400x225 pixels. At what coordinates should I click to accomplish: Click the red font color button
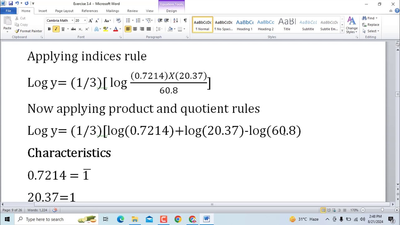coord(116,29)
